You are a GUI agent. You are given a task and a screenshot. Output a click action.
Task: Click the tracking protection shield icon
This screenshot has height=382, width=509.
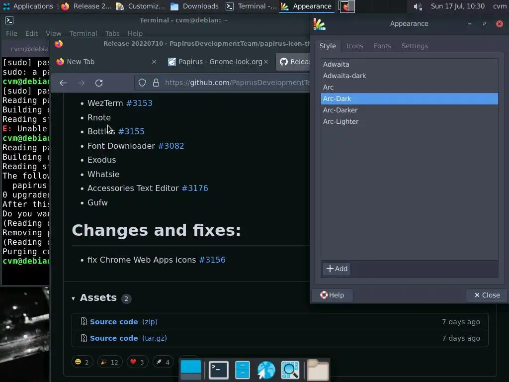[142, 83]
